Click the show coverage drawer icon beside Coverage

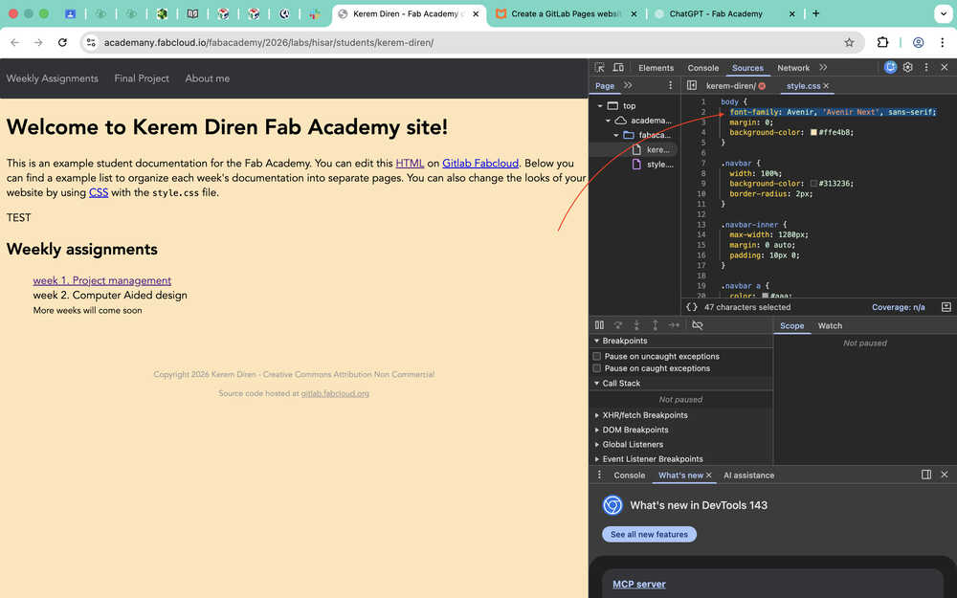[x=946, y=307]
